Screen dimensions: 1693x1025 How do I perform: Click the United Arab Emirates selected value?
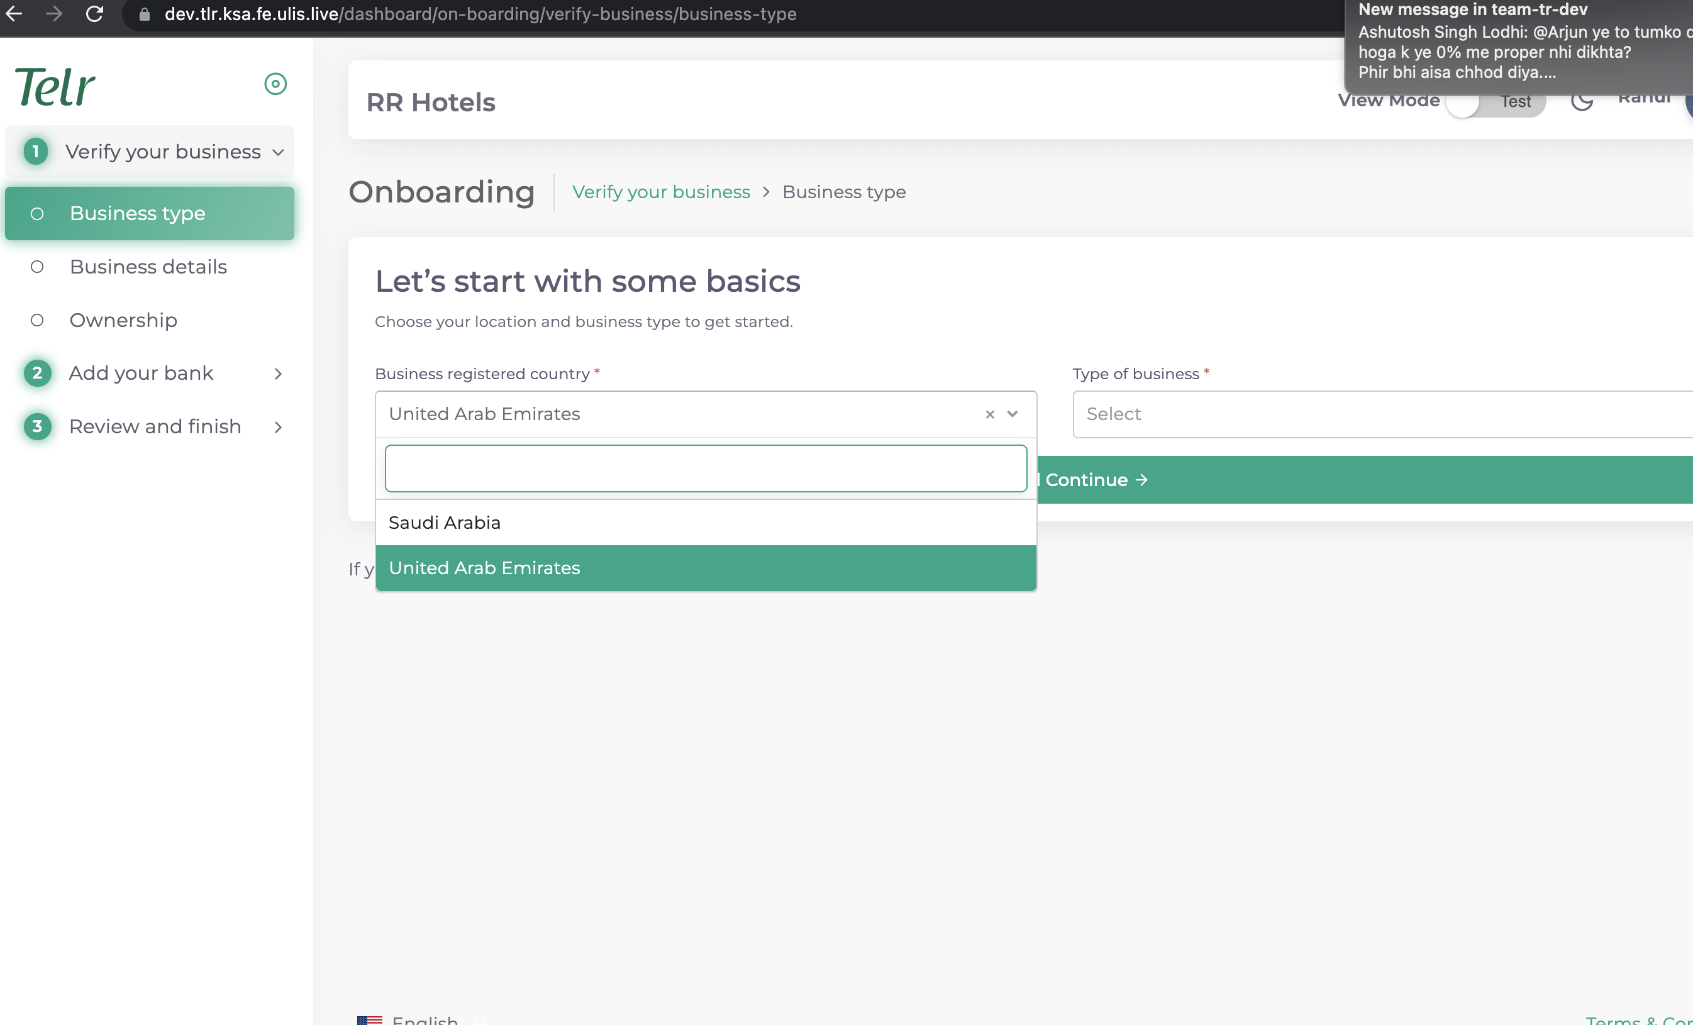point(484,414)
